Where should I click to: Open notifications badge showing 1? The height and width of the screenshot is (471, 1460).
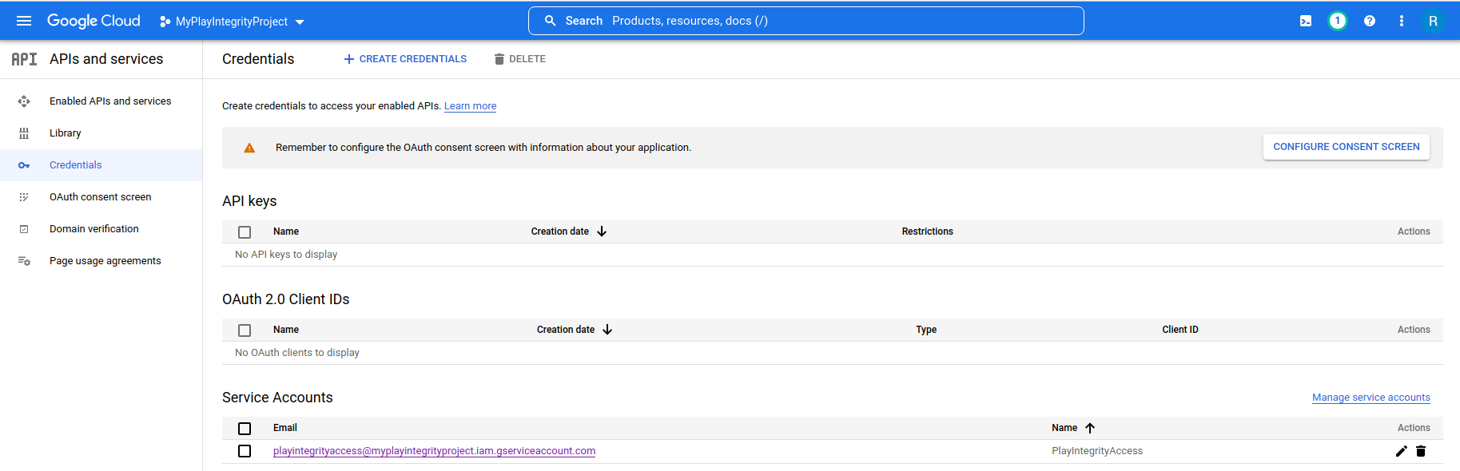pyautogui.click(x=1337, y=21)
